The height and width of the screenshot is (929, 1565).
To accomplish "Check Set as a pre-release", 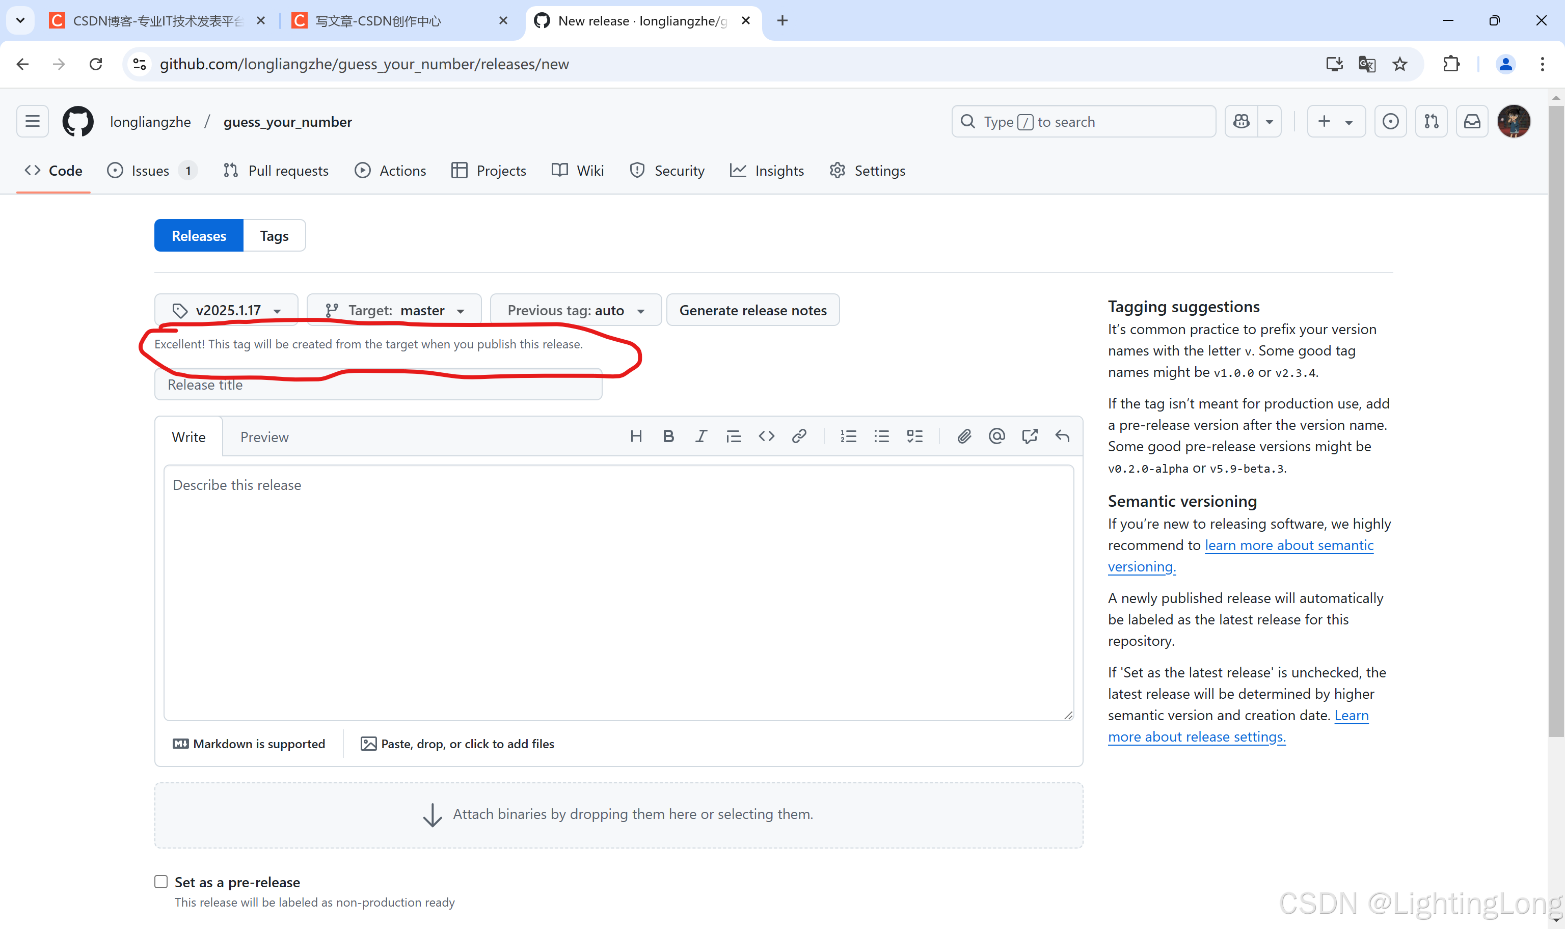I will click(161, 882).
